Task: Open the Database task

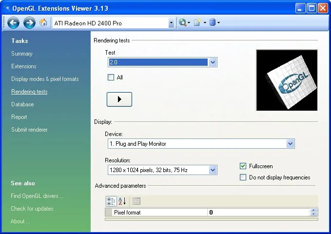Action: tap(22, 104)
